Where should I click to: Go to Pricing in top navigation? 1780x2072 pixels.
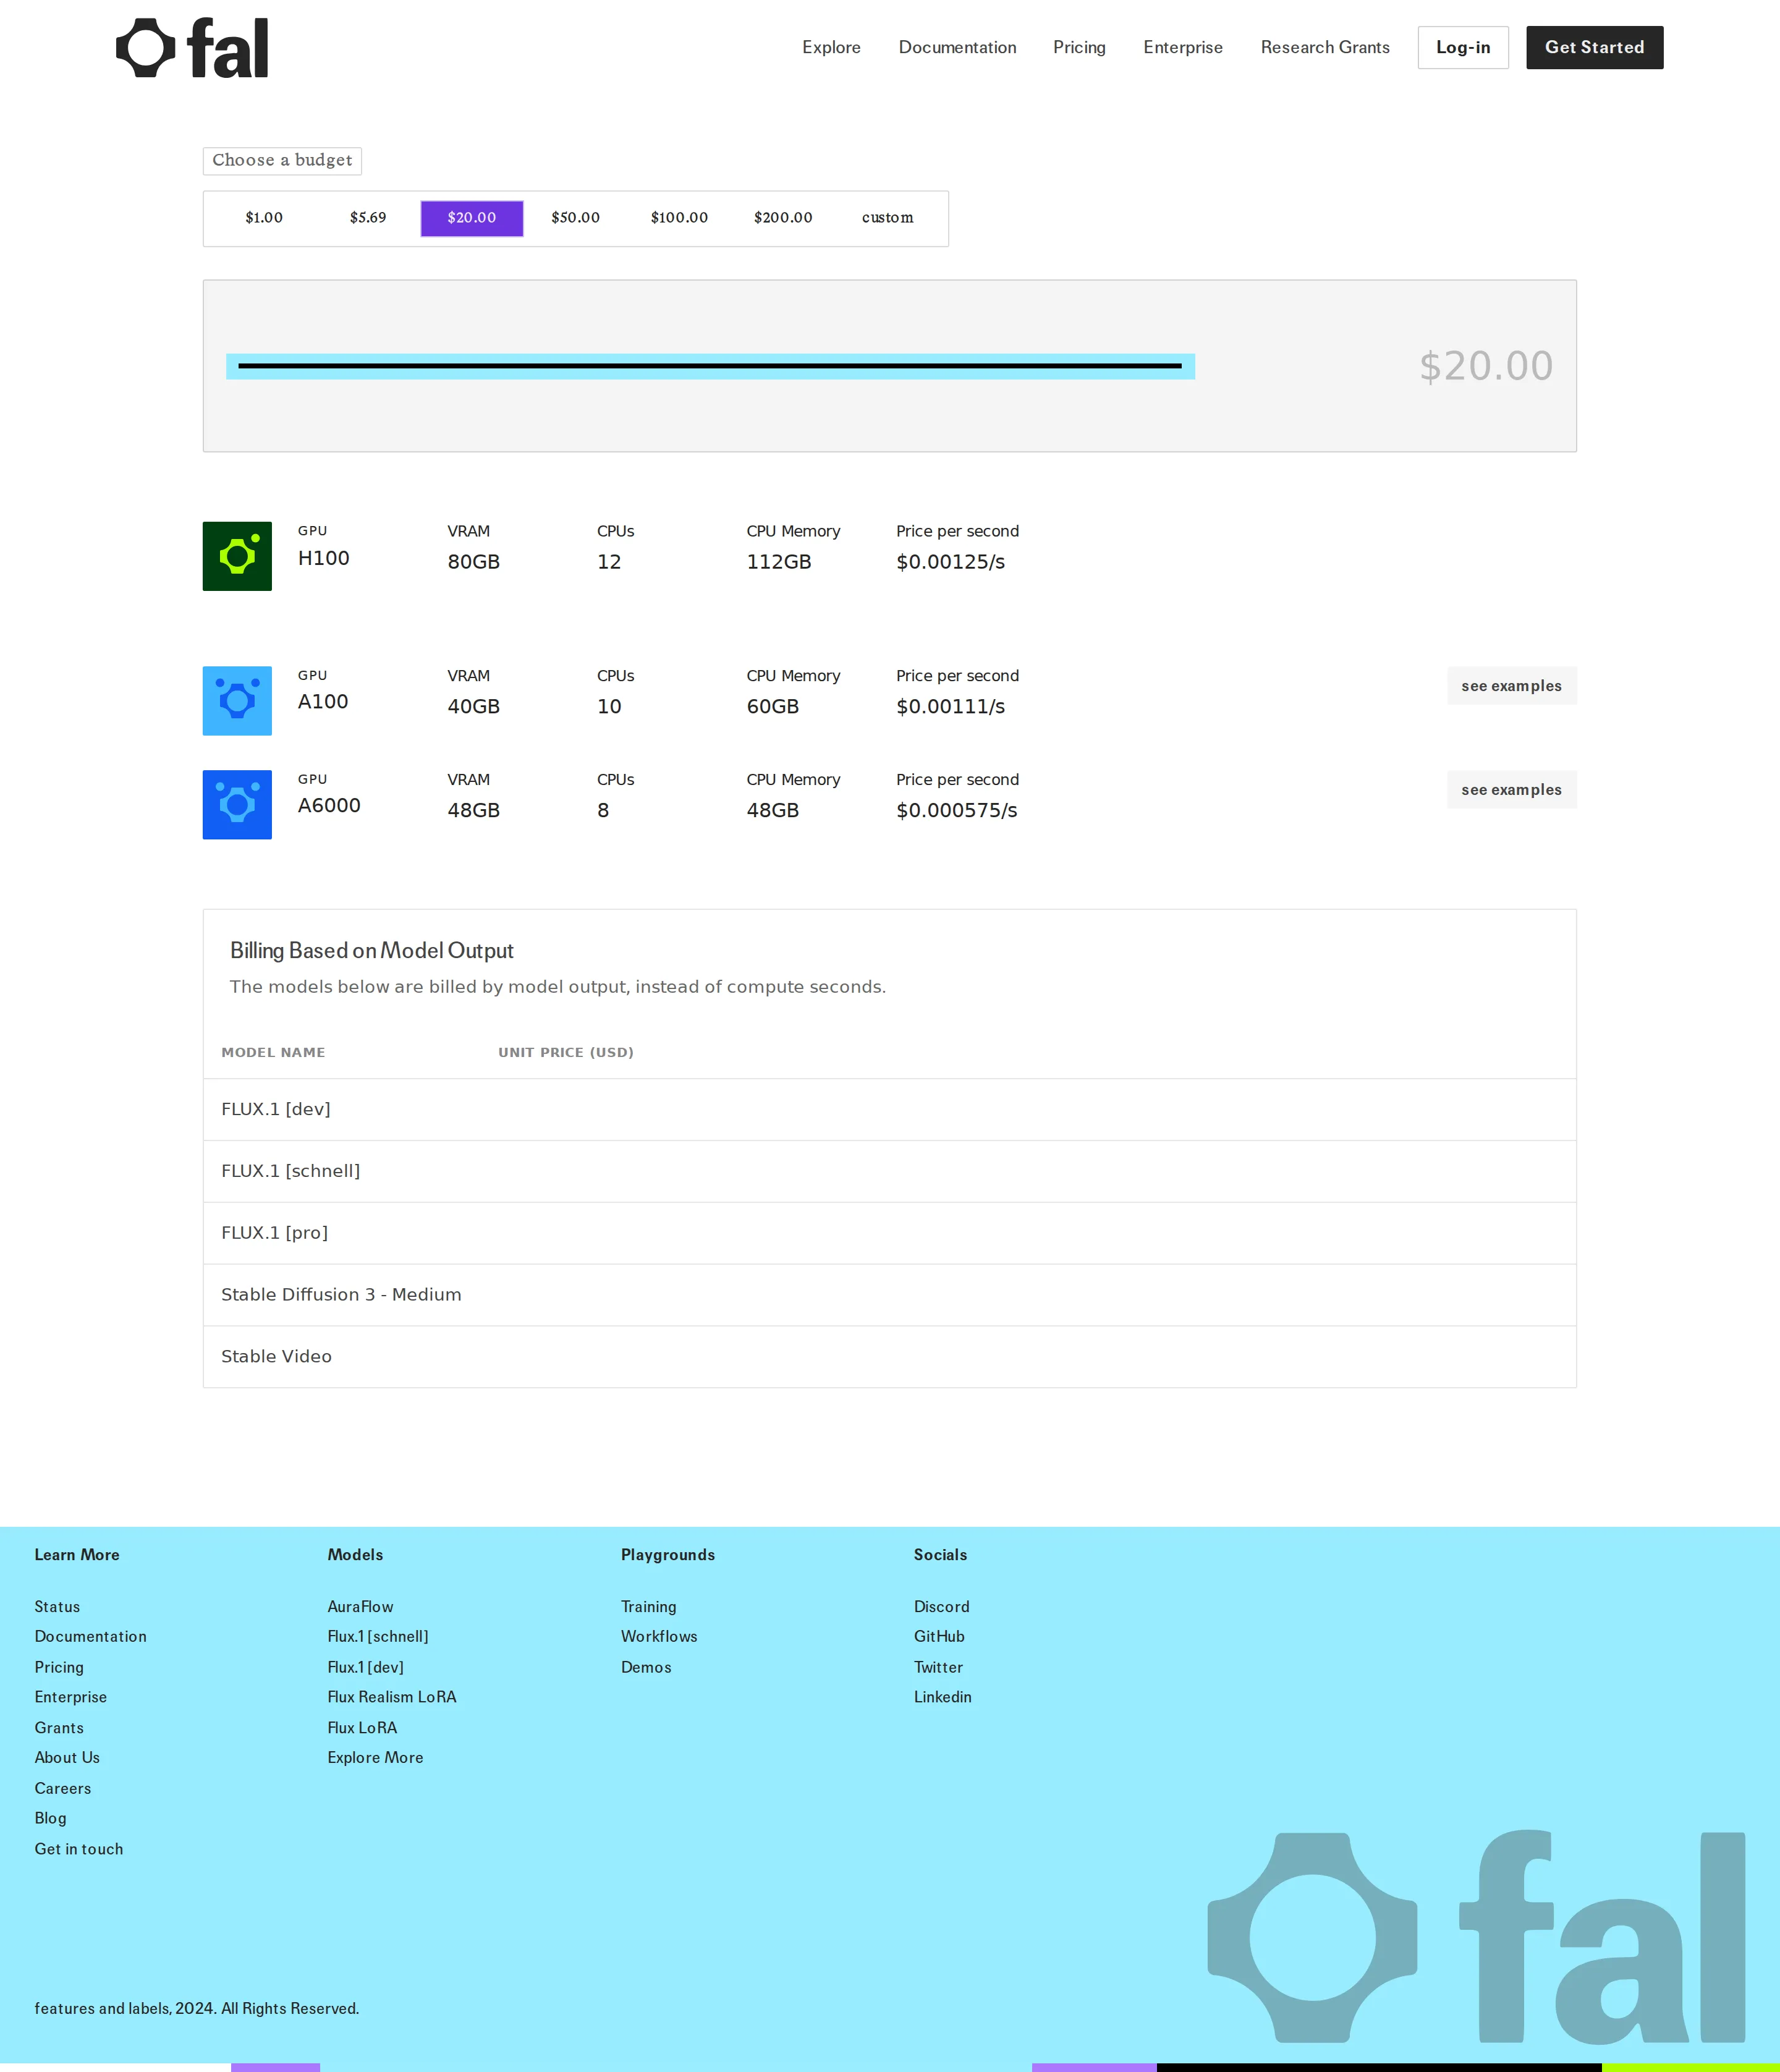point(1079,47)
